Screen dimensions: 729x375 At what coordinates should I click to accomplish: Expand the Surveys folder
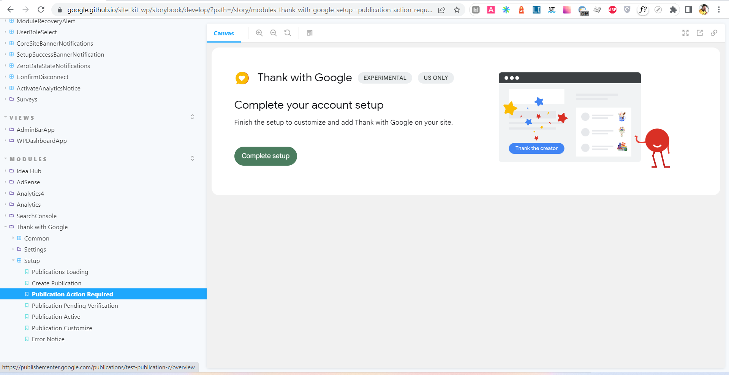27,100
